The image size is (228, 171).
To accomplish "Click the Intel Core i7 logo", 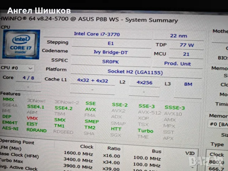I will point(21,44).
